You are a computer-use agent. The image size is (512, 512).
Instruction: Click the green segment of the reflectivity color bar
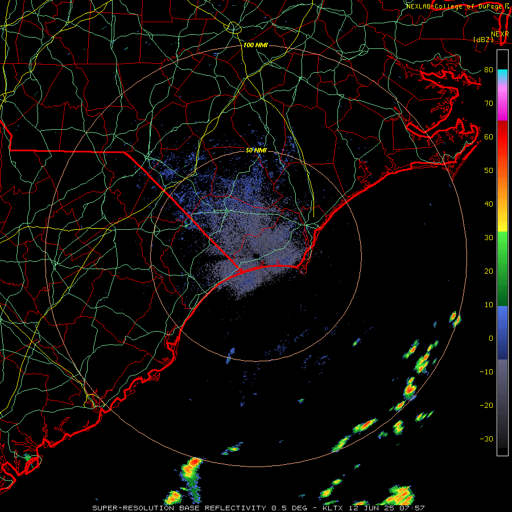(502, 269)
